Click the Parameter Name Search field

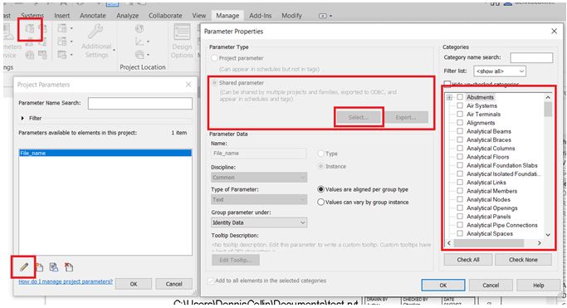(140, 103)
